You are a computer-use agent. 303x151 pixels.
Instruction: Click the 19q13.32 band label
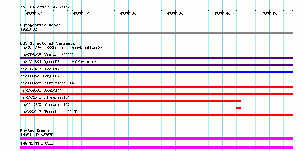29,30
